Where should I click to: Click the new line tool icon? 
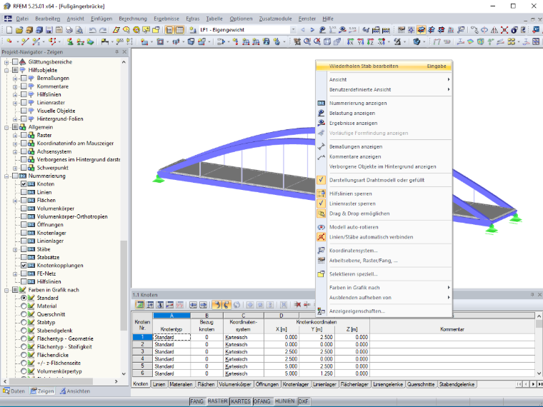24,42
